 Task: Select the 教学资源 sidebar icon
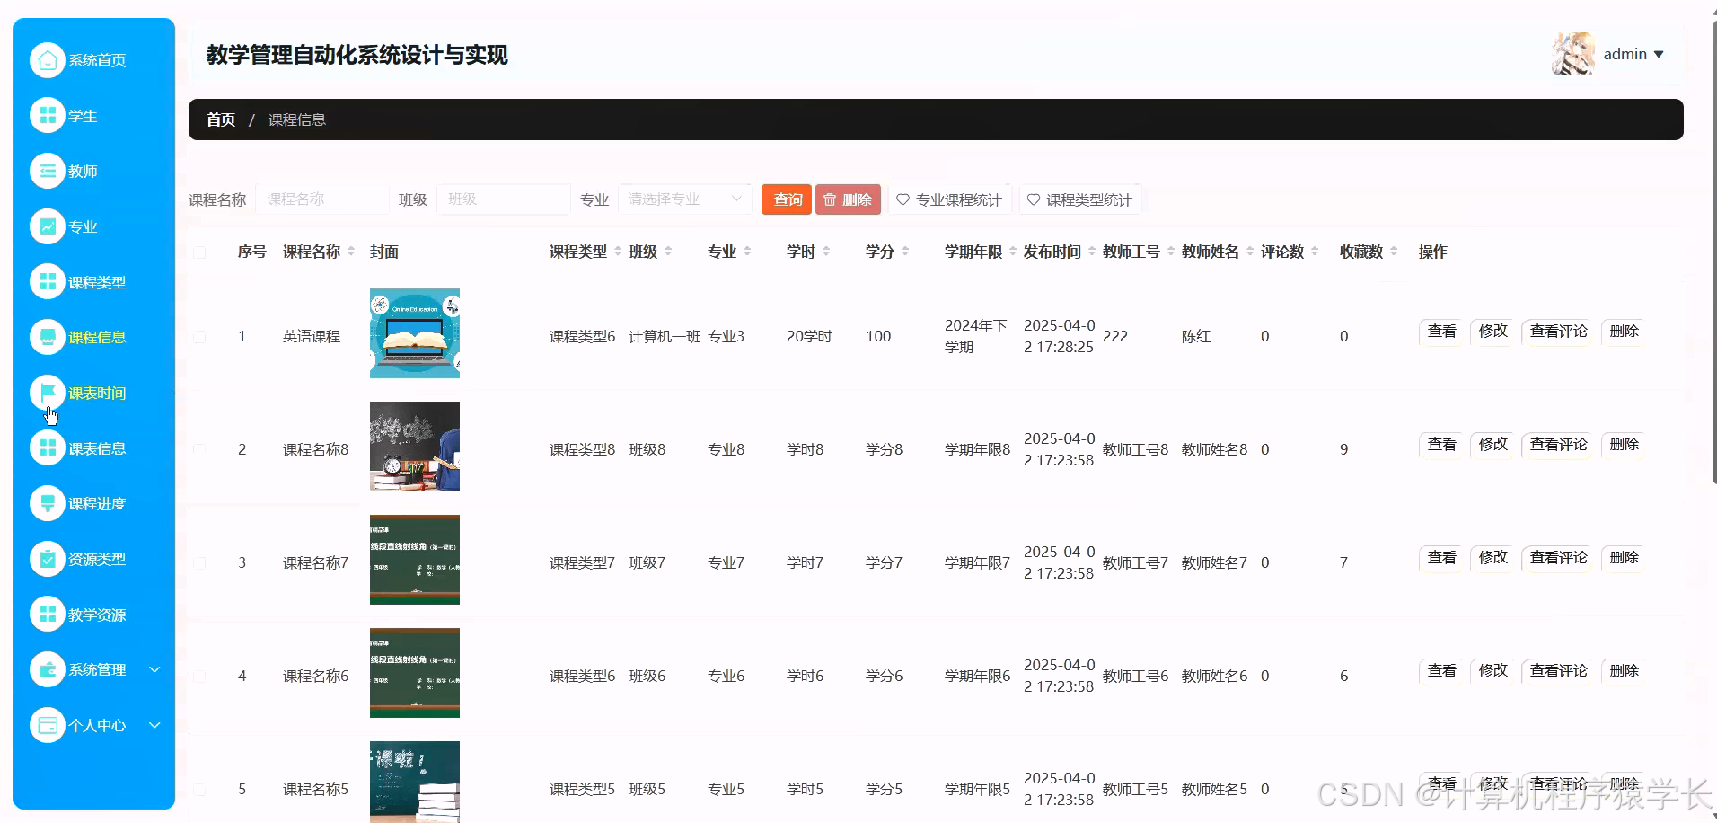point(48,615)
